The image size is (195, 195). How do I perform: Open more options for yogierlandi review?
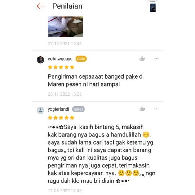click(x=156, y=109)
